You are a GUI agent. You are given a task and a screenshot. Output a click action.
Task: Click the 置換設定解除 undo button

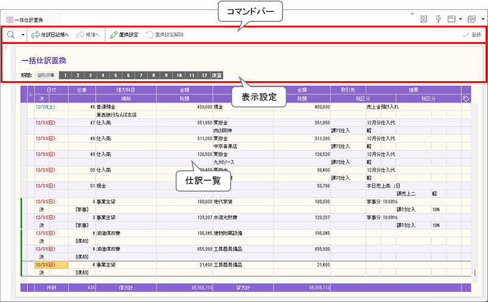165,35
